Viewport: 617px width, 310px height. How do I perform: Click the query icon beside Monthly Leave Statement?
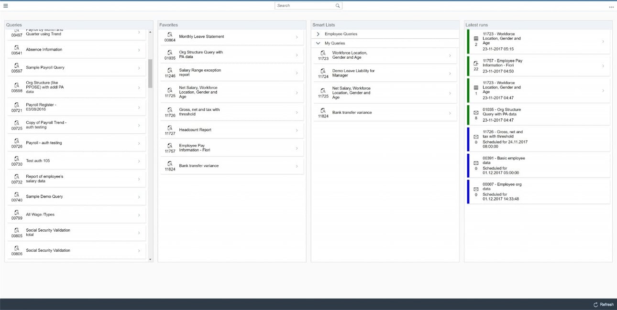169,34
